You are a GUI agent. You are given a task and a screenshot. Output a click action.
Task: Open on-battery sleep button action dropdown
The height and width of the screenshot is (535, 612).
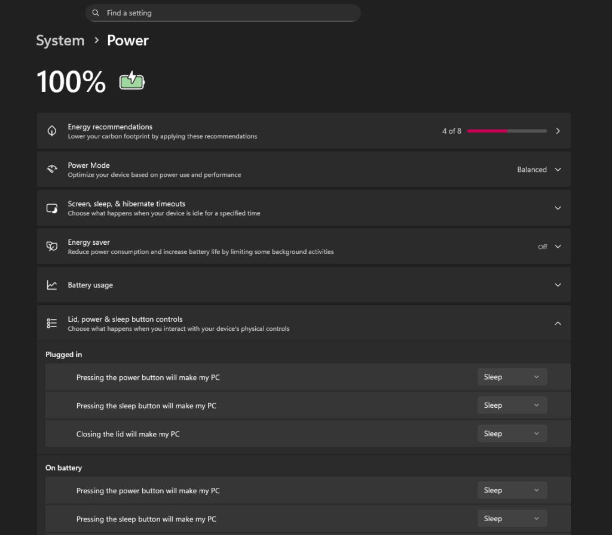[x=512, y=519]
